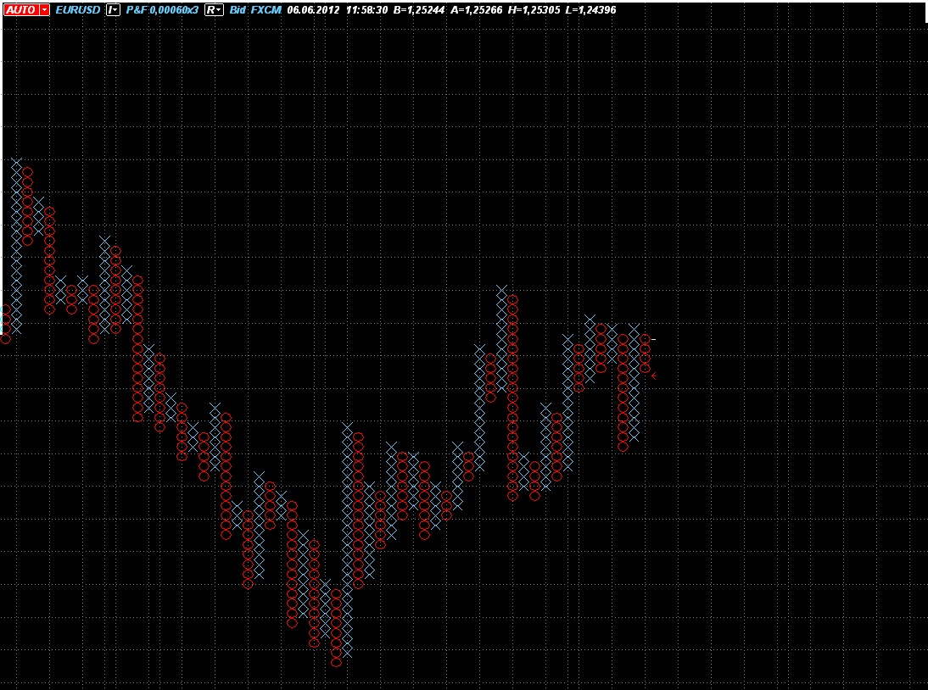Click the P&F 0,00060x3 chart type label

tap(162, 10)
